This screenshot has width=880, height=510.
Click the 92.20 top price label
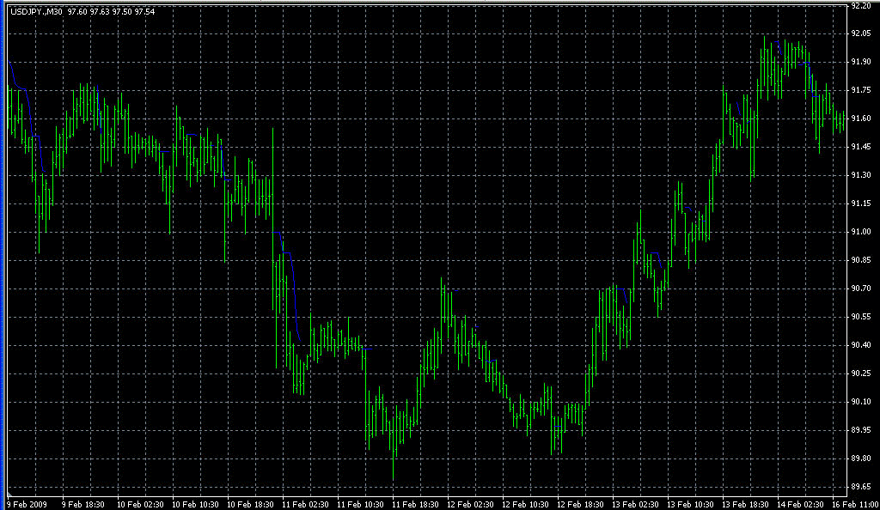859,5
